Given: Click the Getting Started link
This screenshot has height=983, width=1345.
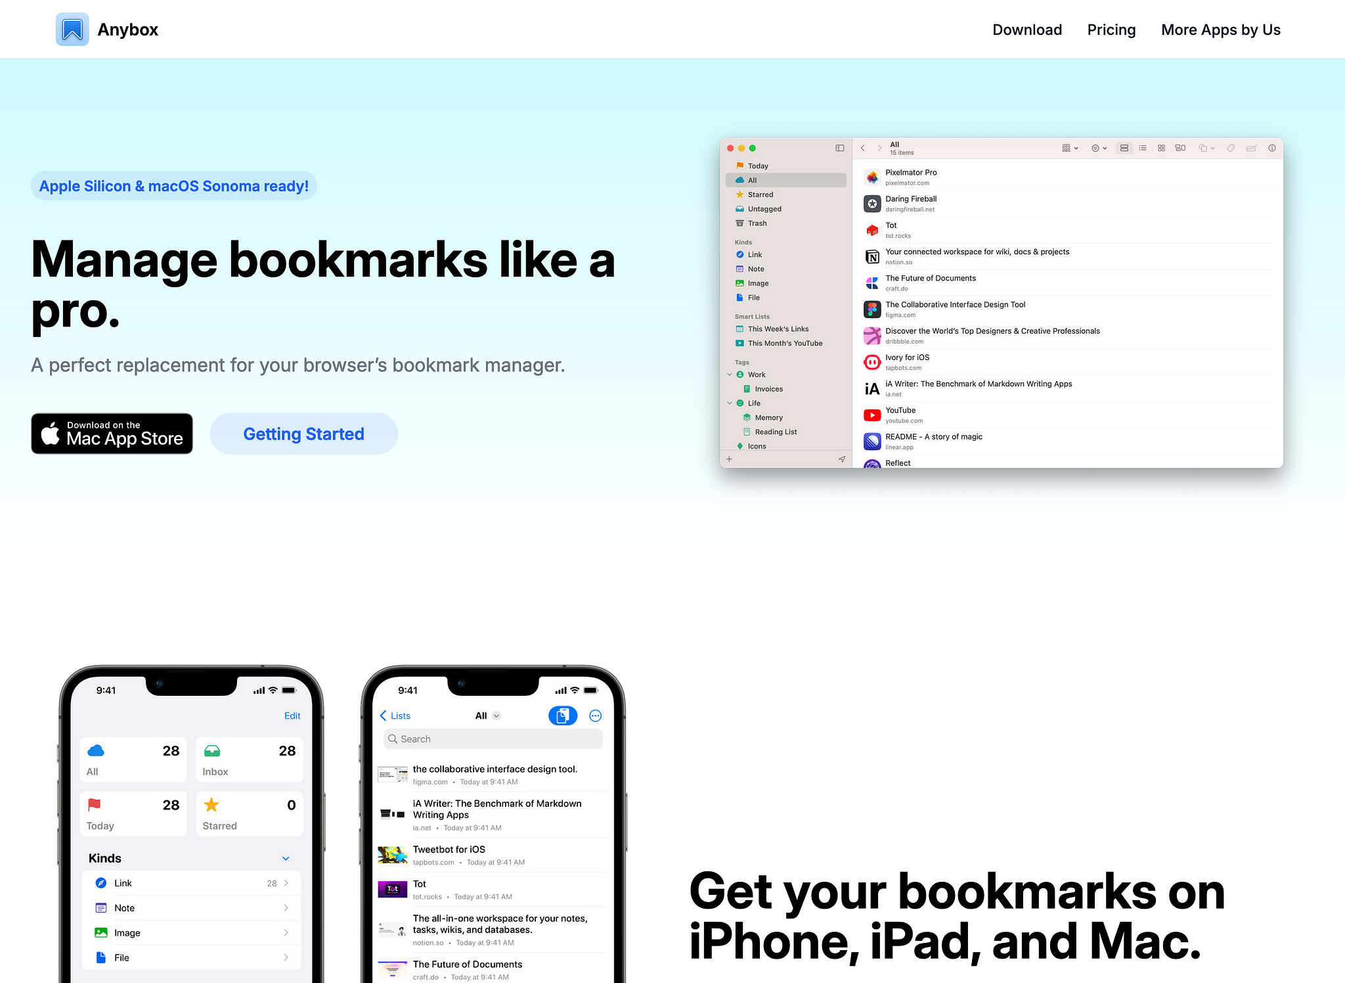Looking at the screenshot, I should [304, 434].
